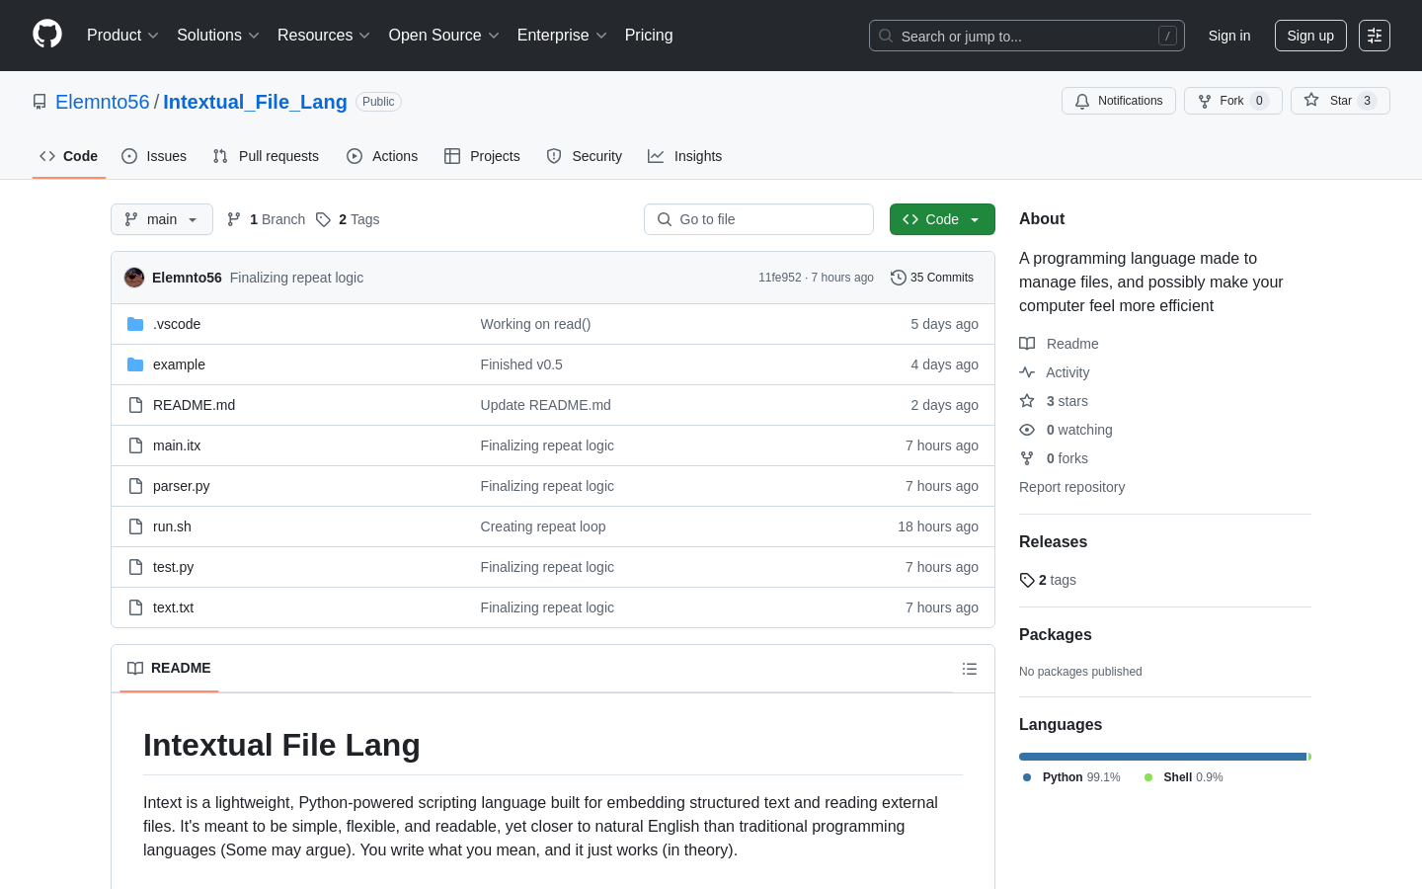The height and width of the screenshot is (889, 1422).
Task: Click Elemnto56 avatar in commit bar
Action: pos(134,278)
